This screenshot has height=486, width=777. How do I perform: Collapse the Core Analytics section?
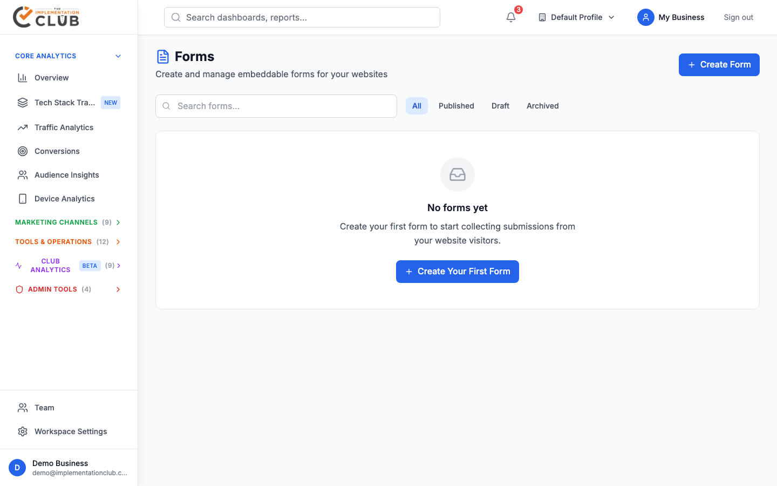coord(118,56)
